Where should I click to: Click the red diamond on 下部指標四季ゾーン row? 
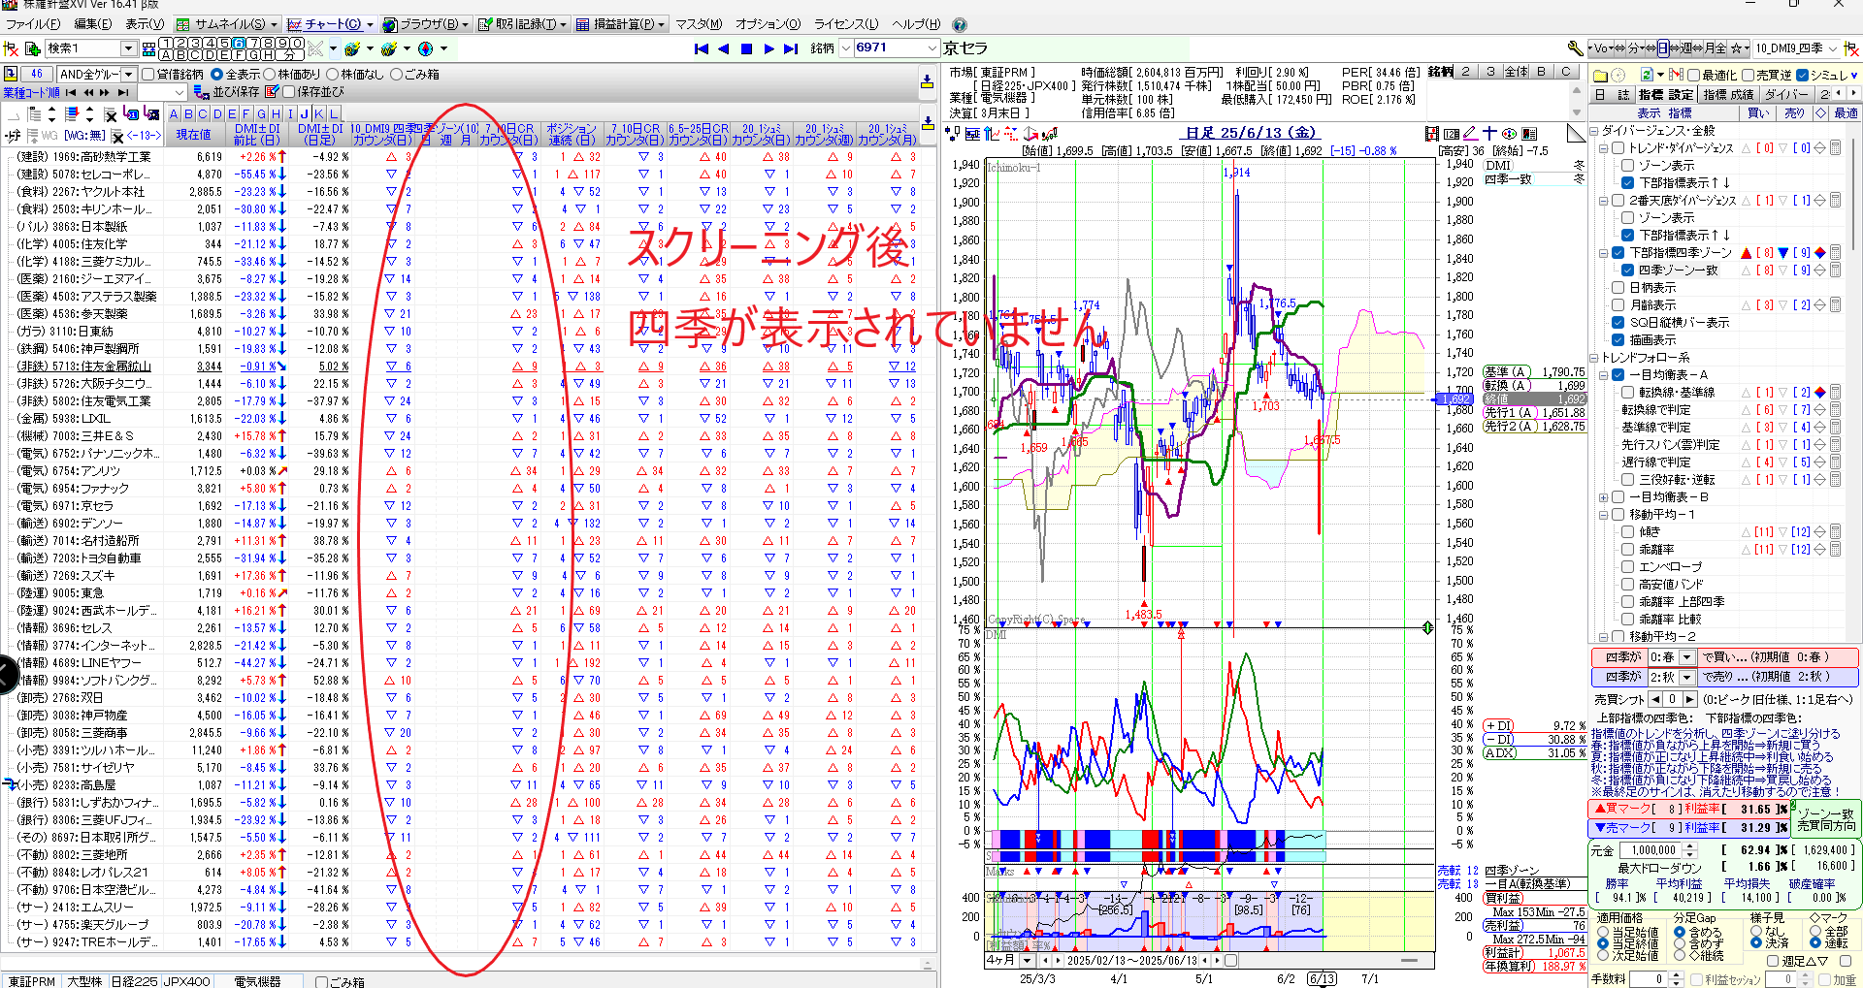point(1820,253)
